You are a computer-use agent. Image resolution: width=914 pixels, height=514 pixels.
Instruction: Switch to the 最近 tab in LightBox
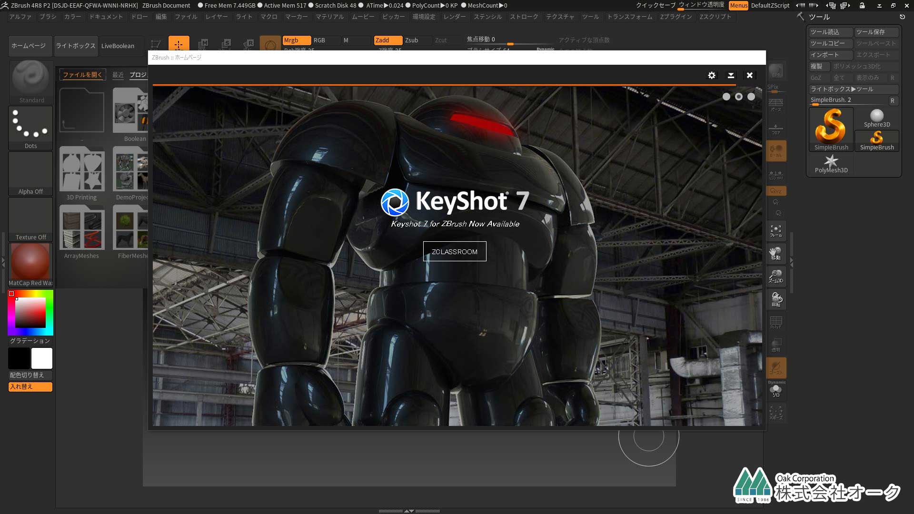(118, 75)
